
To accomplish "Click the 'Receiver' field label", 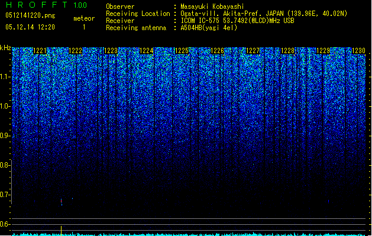I will pyautogui.click(x=120, y=21).
